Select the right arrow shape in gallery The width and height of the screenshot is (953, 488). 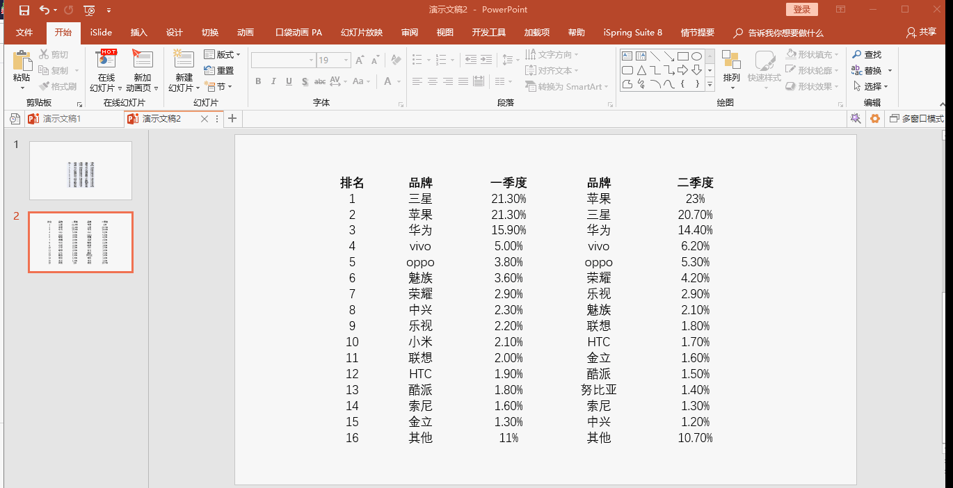click(x=683, y=70)
